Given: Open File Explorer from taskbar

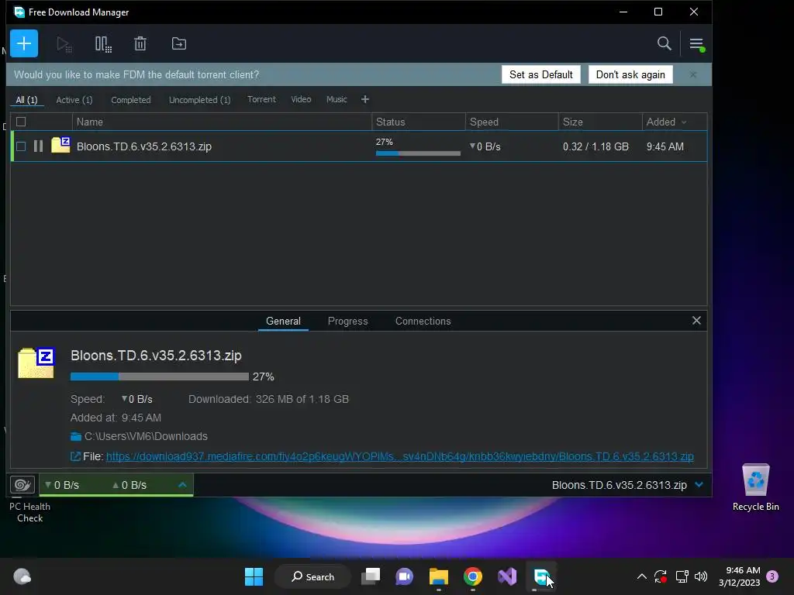Looking at the screenshot, I should 439,576.
